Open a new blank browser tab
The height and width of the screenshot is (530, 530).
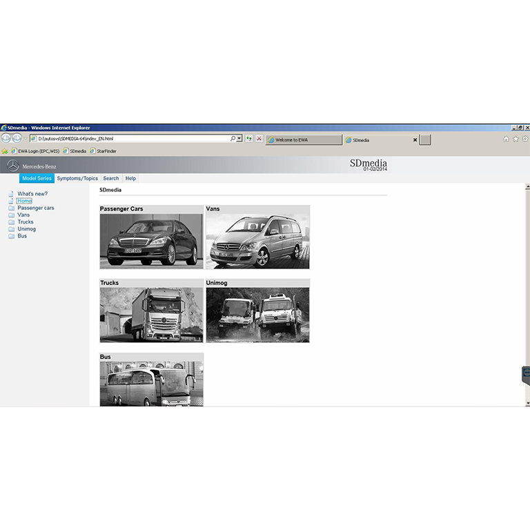(425, 140)
